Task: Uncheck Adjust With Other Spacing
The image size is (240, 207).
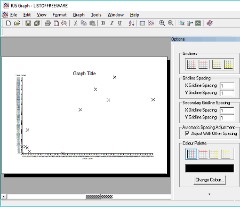Action: [187, 133]
